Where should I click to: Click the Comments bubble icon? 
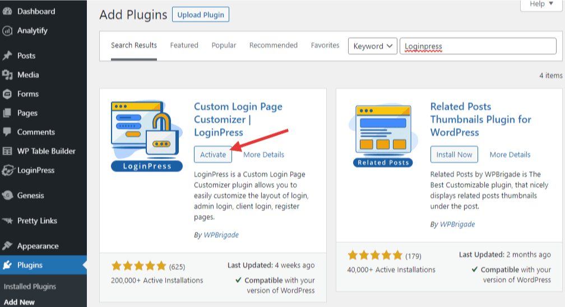(x=7, y=132)
